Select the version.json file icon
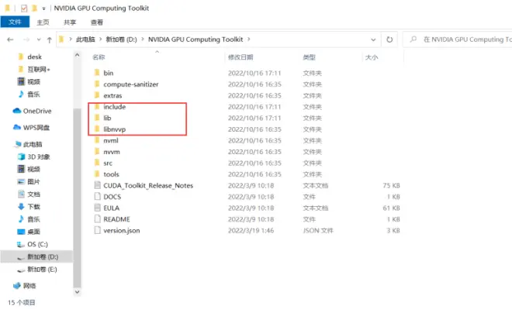Image resolution: width=512 pixels, height=309 pixels. point(97,230)
